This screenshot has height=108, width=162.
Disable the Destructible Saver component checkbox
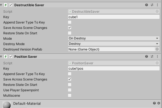tap(11, 5)
